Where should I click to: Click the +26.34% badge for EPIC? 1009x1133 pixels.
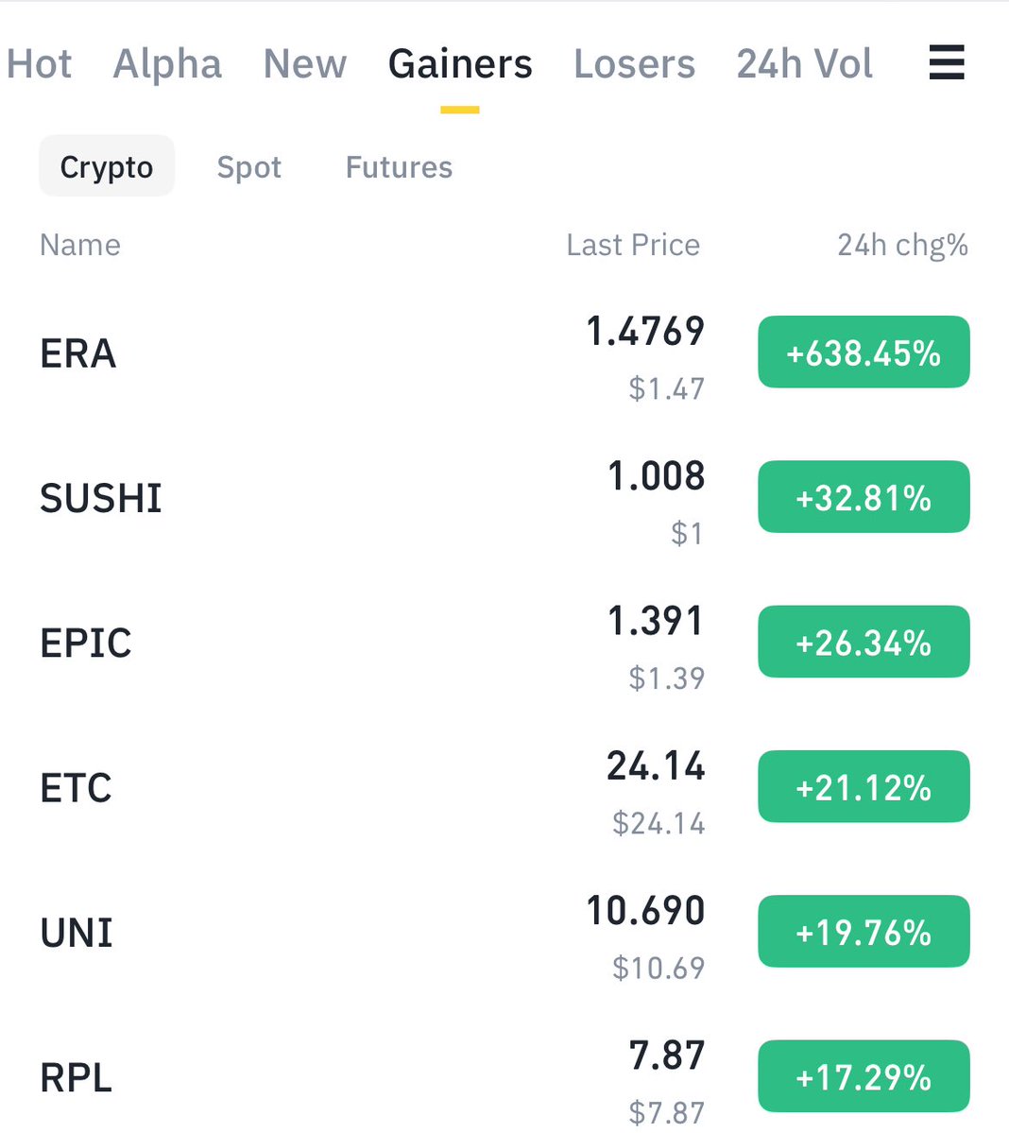pos(864,642)
